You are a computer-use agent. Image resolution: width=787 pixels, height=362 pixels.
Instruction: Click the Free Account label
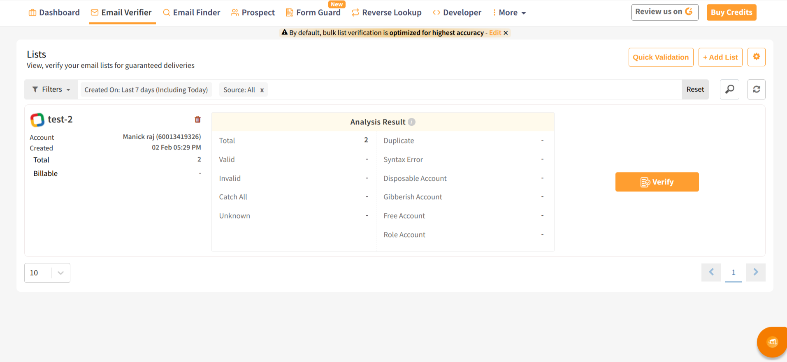coord(404,216)
